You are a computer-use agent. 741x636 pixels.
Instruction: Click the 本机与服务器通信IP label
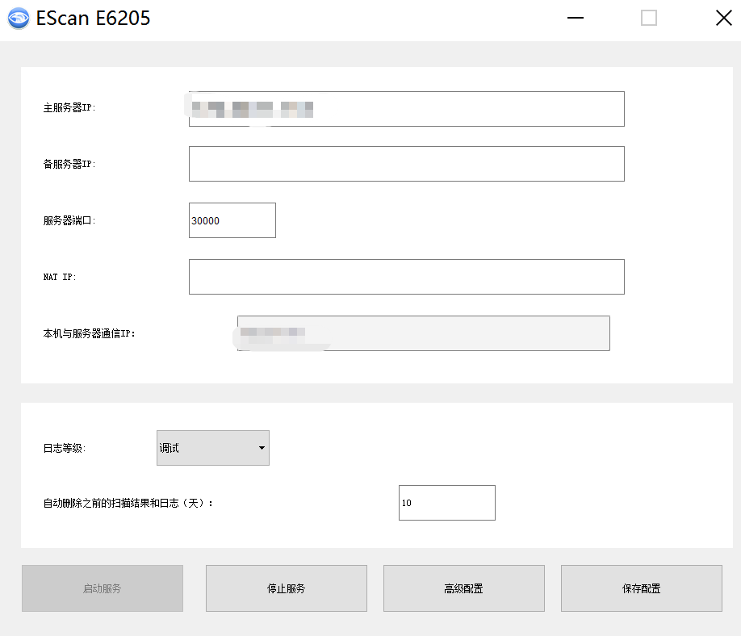(90, 333)
